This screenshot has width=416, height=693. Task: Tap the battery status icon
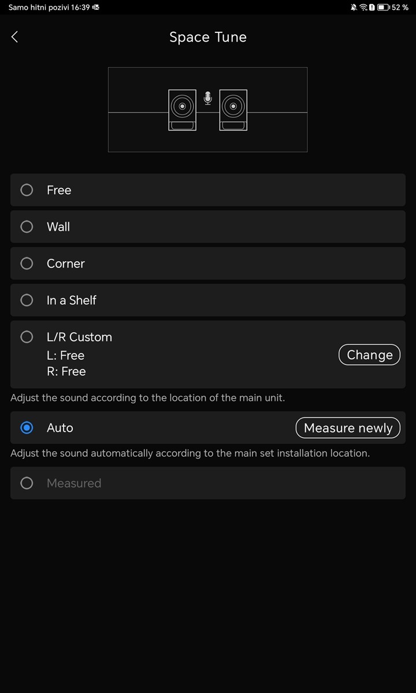point(384,8)
